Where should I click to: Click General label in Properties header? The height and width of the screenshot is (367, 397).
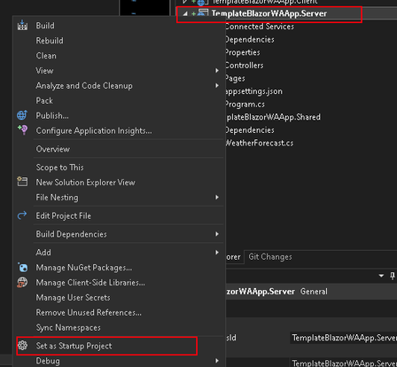[x=314, y=292]
